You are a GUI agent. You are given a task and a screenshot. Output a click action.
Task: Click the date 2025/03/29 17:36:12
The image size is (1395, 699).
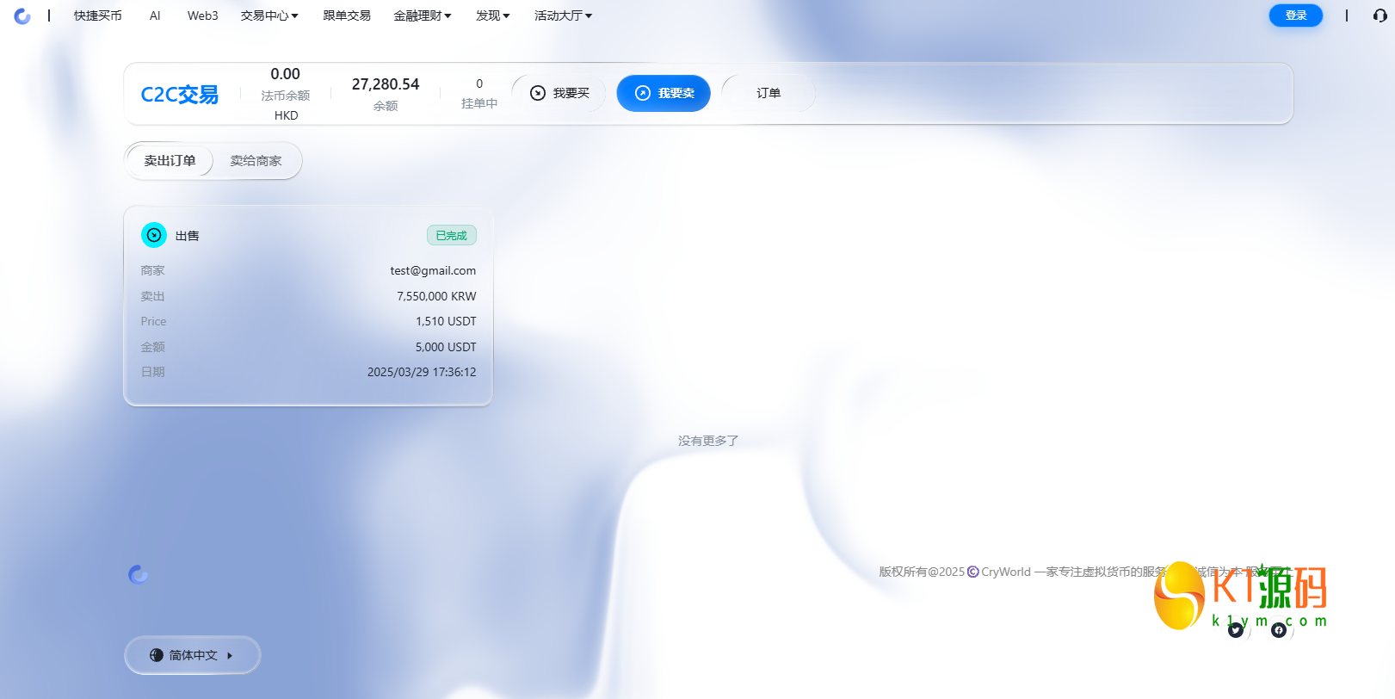(422, 372)
